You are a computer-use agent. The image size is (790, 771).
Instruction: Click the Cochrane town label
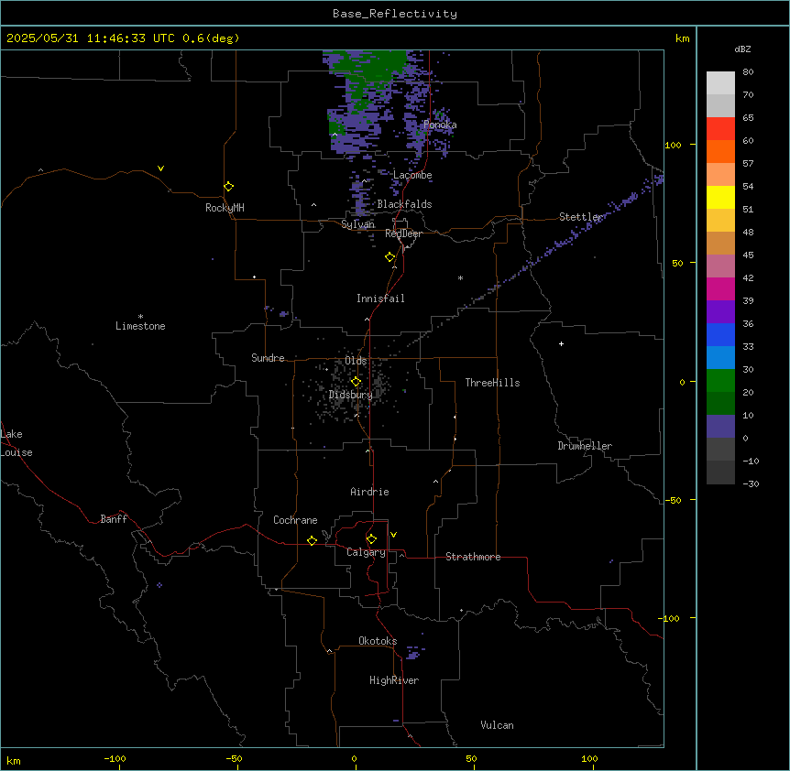click(x=295, y=520)
